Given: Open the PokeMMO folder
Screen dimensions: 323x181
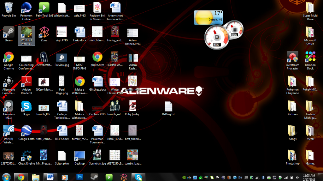Looking at the screenshot, I should [x=310, y=84].
